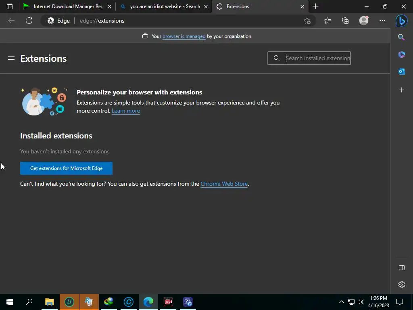Open the Windows Start menu
This screenshot has width=413, height=310.
pos(10,302)
